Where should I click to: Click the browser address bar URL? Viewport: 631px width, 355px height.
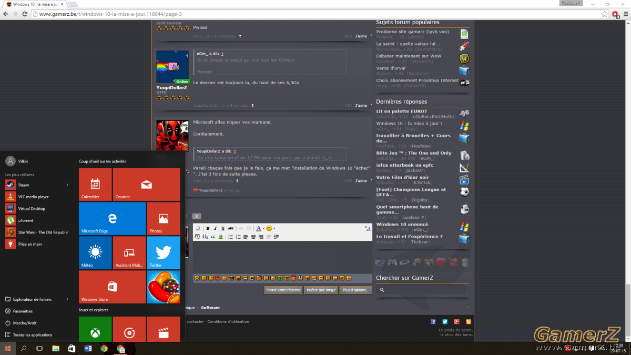click(110, 14)
